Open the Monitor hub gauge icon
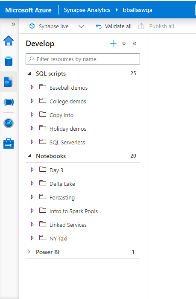Image resolution: width=196 pixels, height=299 pixels. (9, 123)
